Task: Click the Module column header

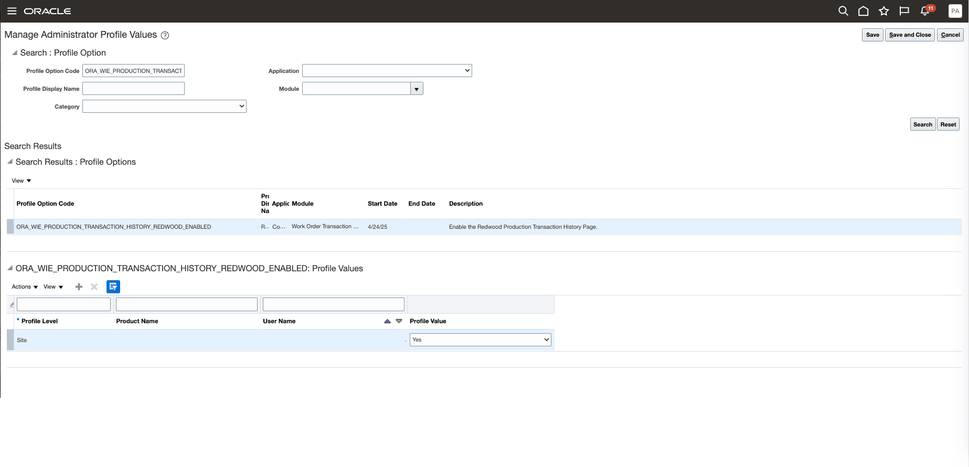Action: point(303,204)
